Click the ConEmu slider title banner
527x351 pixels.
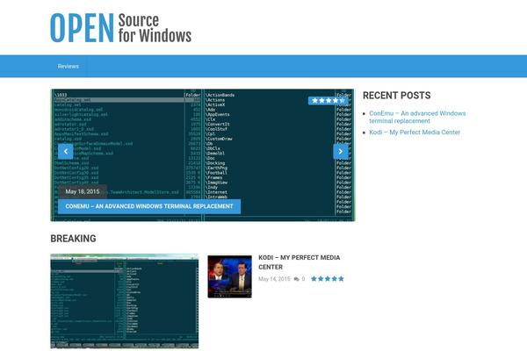149,206
